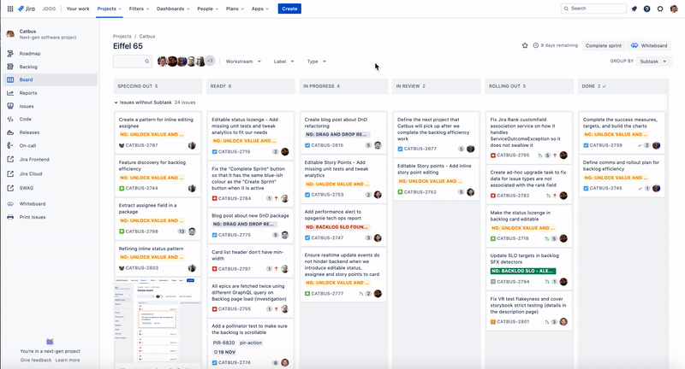Open the notifications bell icon
This screenshot has width=685, height=369.
point(634,9)
